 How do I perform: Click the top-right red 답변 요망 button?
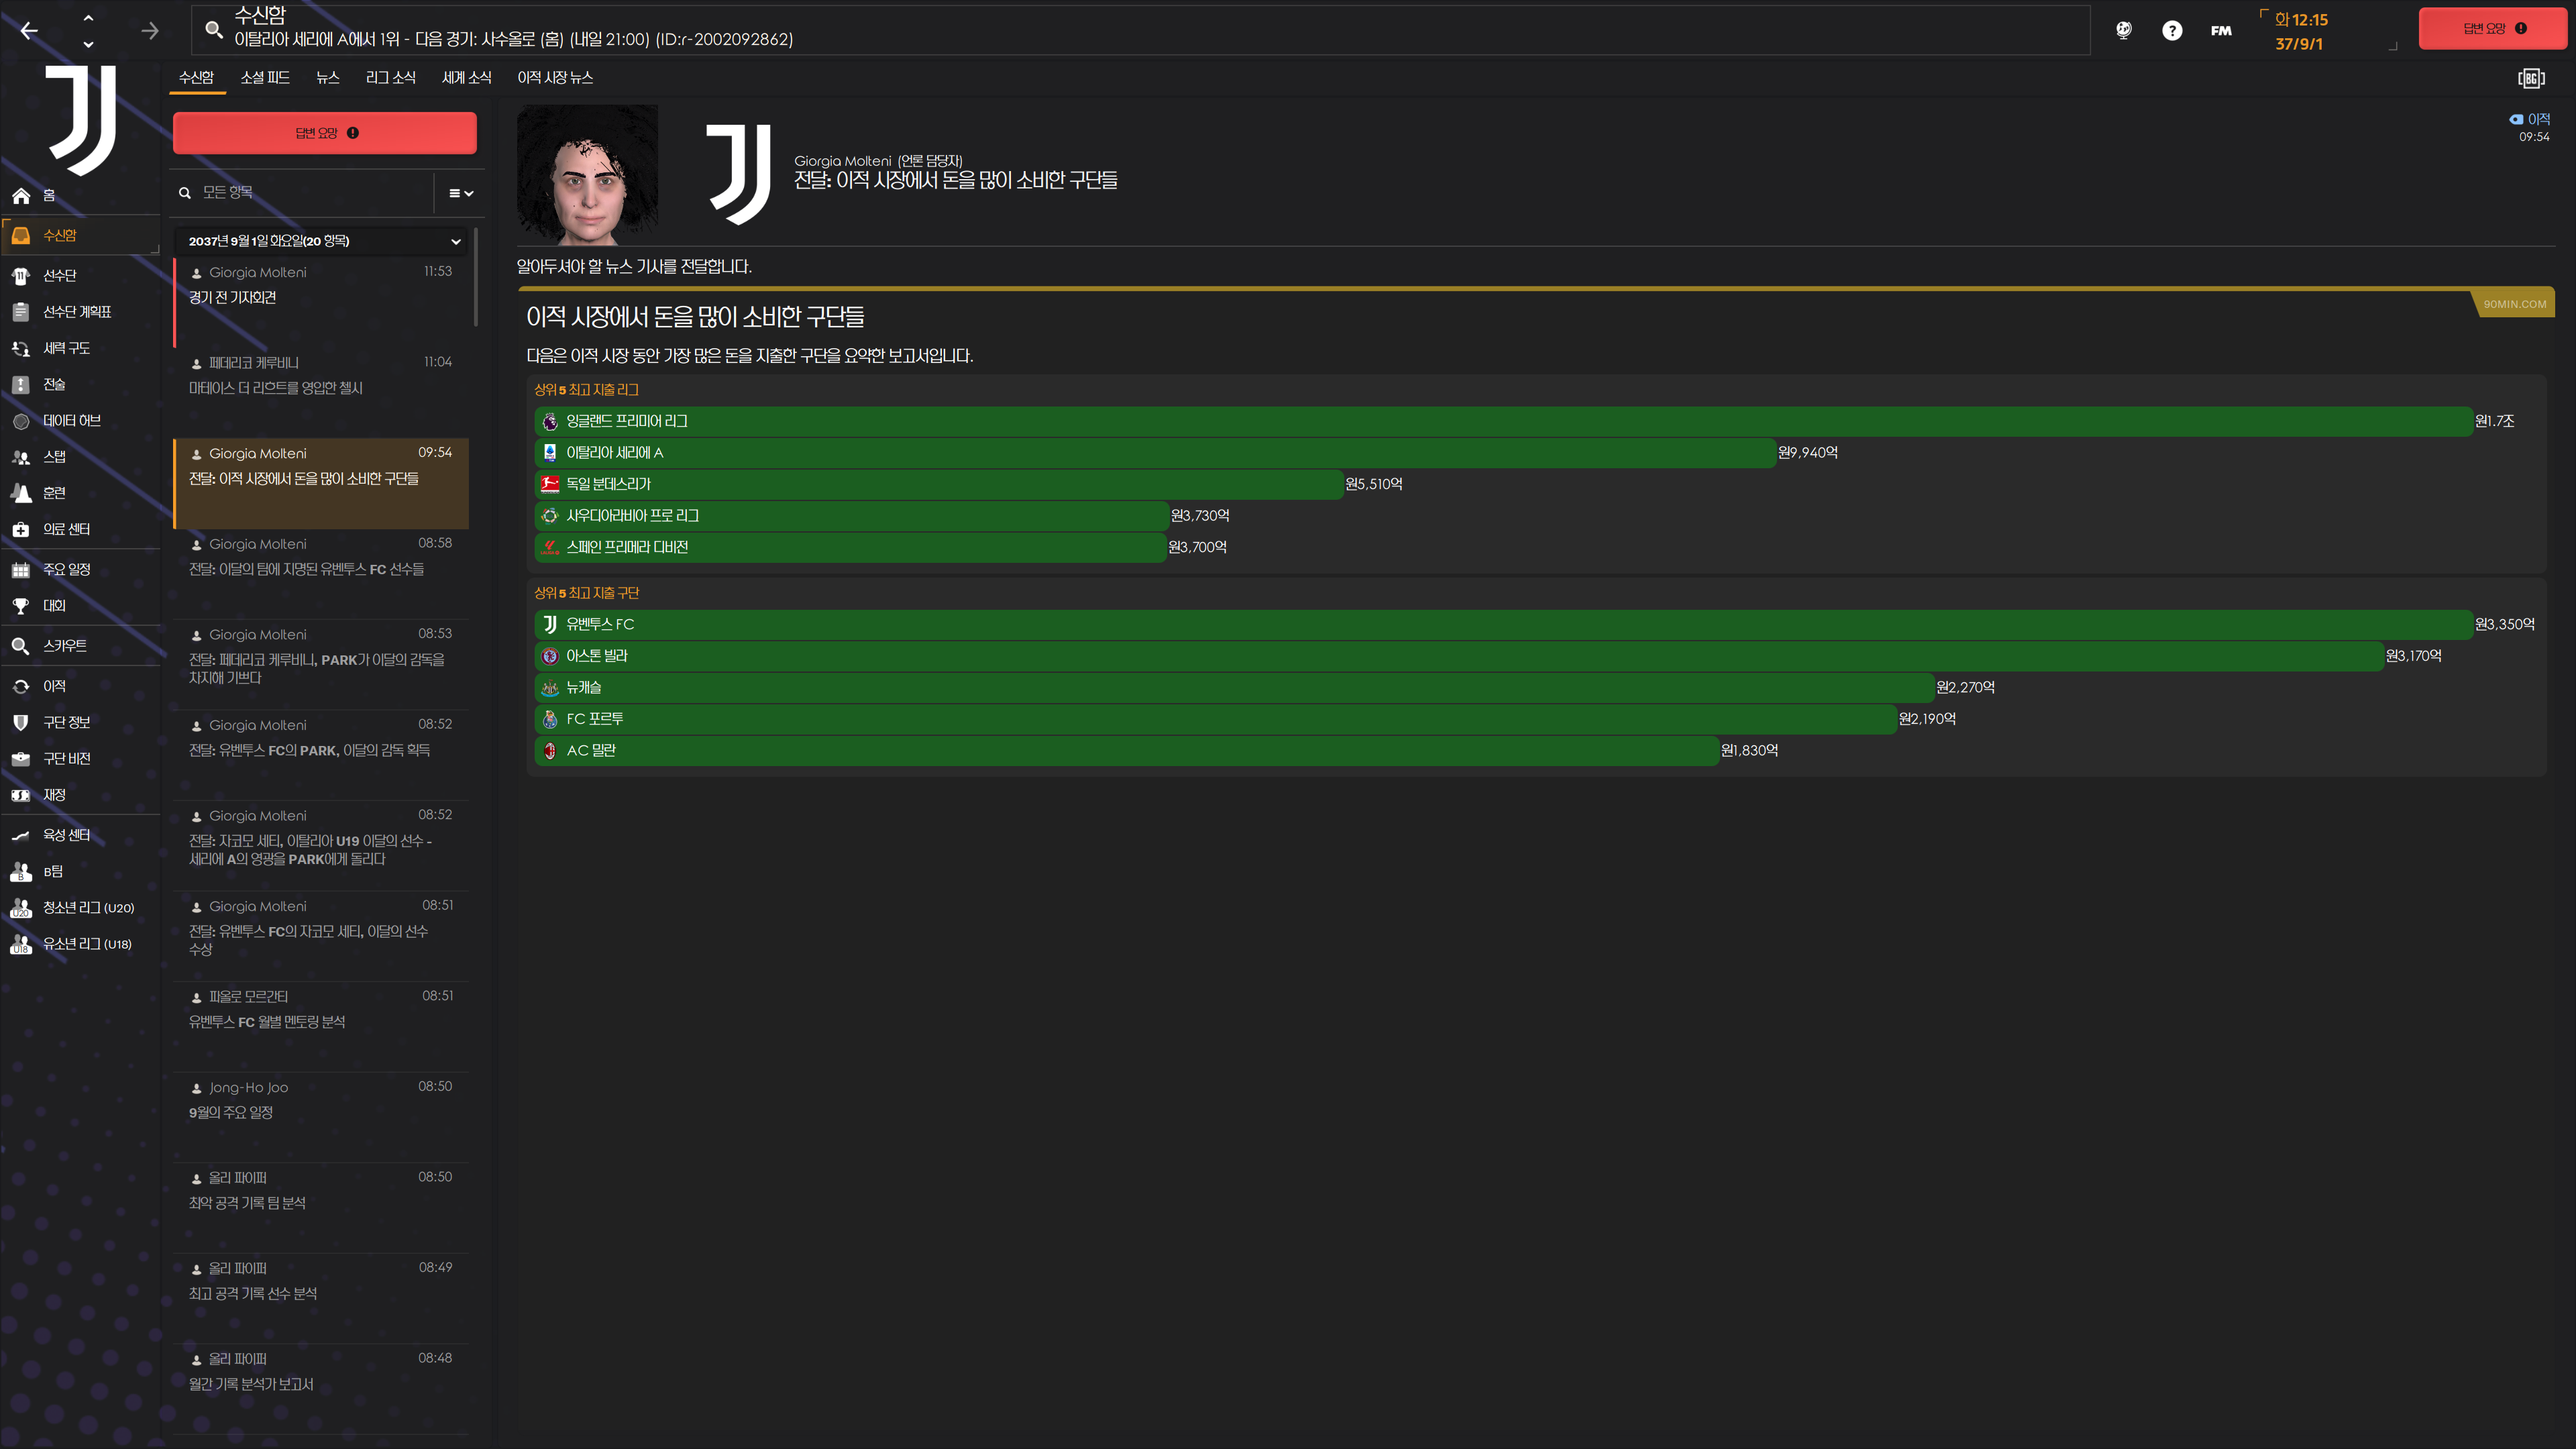click(2494, 28)
